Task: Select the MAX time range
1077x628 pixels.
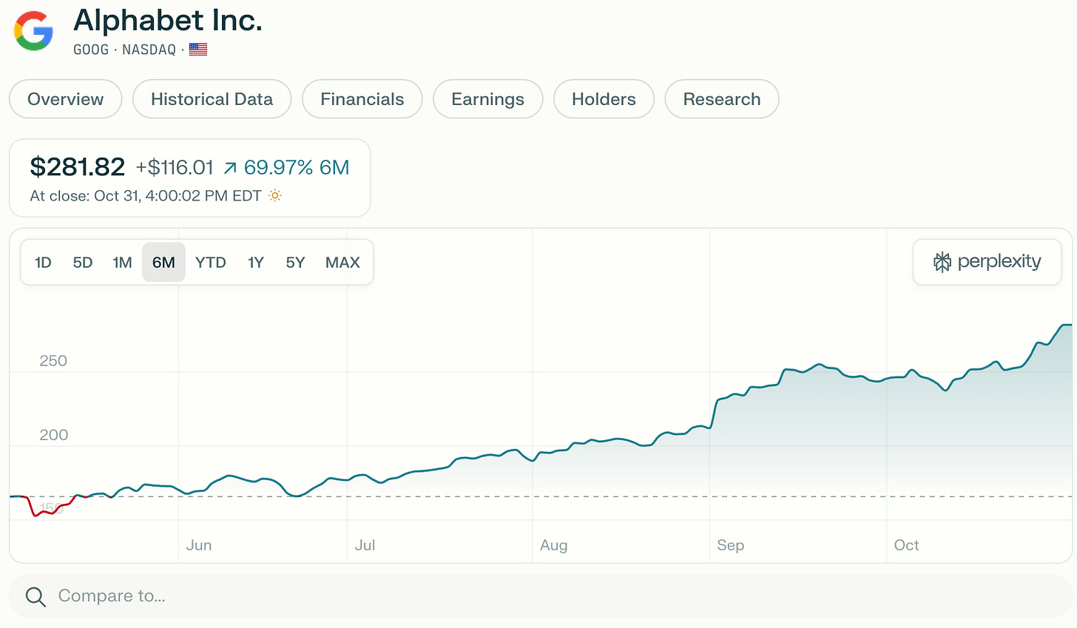Action: click(342, 263)
